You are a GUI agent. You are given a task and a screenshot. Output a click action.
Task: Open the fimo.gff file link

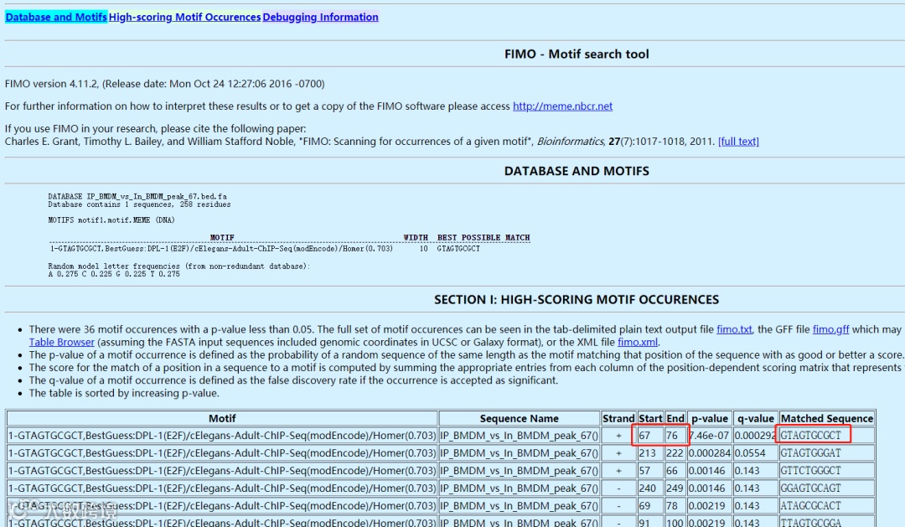[830, 329]
